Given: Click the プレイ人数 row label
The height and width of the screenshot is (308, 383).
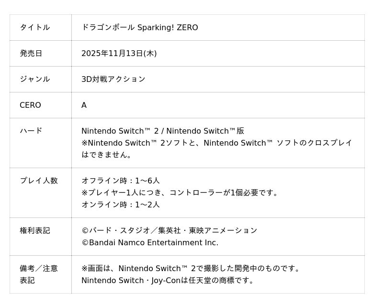Looking at the screenshot, I should [x=38, y=181].
